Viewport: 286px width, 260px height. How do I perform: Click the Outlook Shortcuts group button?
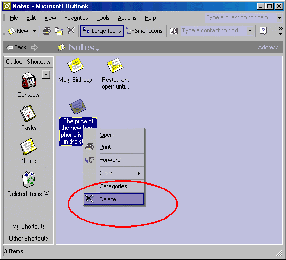28,62
